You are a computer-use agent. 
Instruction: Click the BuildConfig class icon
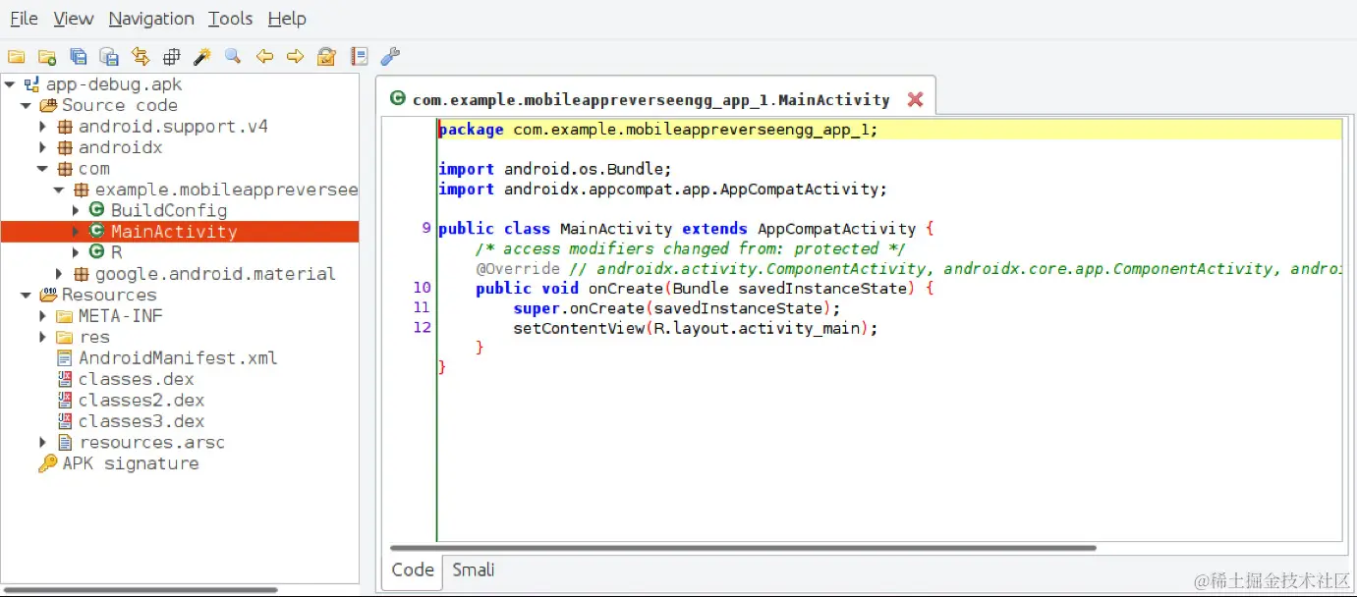(96, 210)
